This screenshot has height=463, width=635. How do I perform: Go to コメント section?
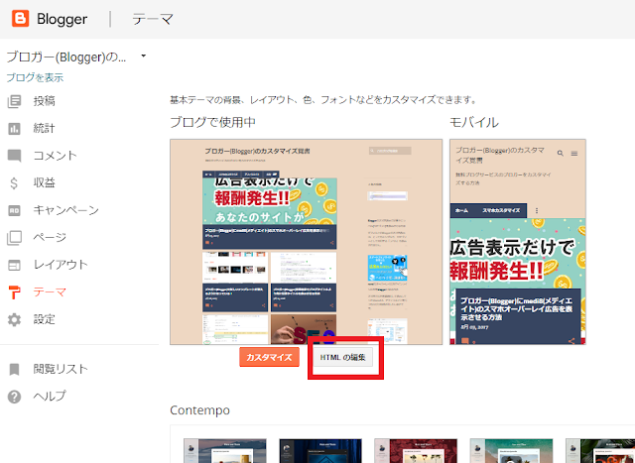point(56,156)
